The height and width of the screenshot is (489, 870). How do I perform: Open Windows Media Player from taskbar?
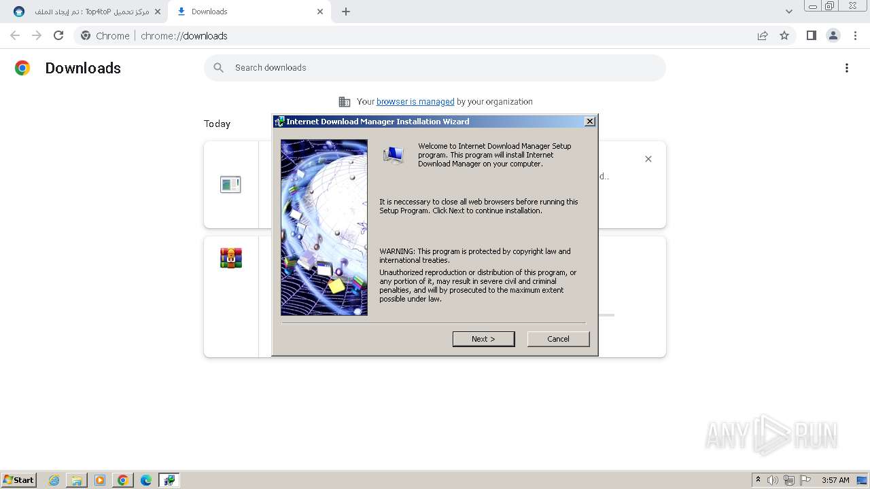click(x=100, y=480)
